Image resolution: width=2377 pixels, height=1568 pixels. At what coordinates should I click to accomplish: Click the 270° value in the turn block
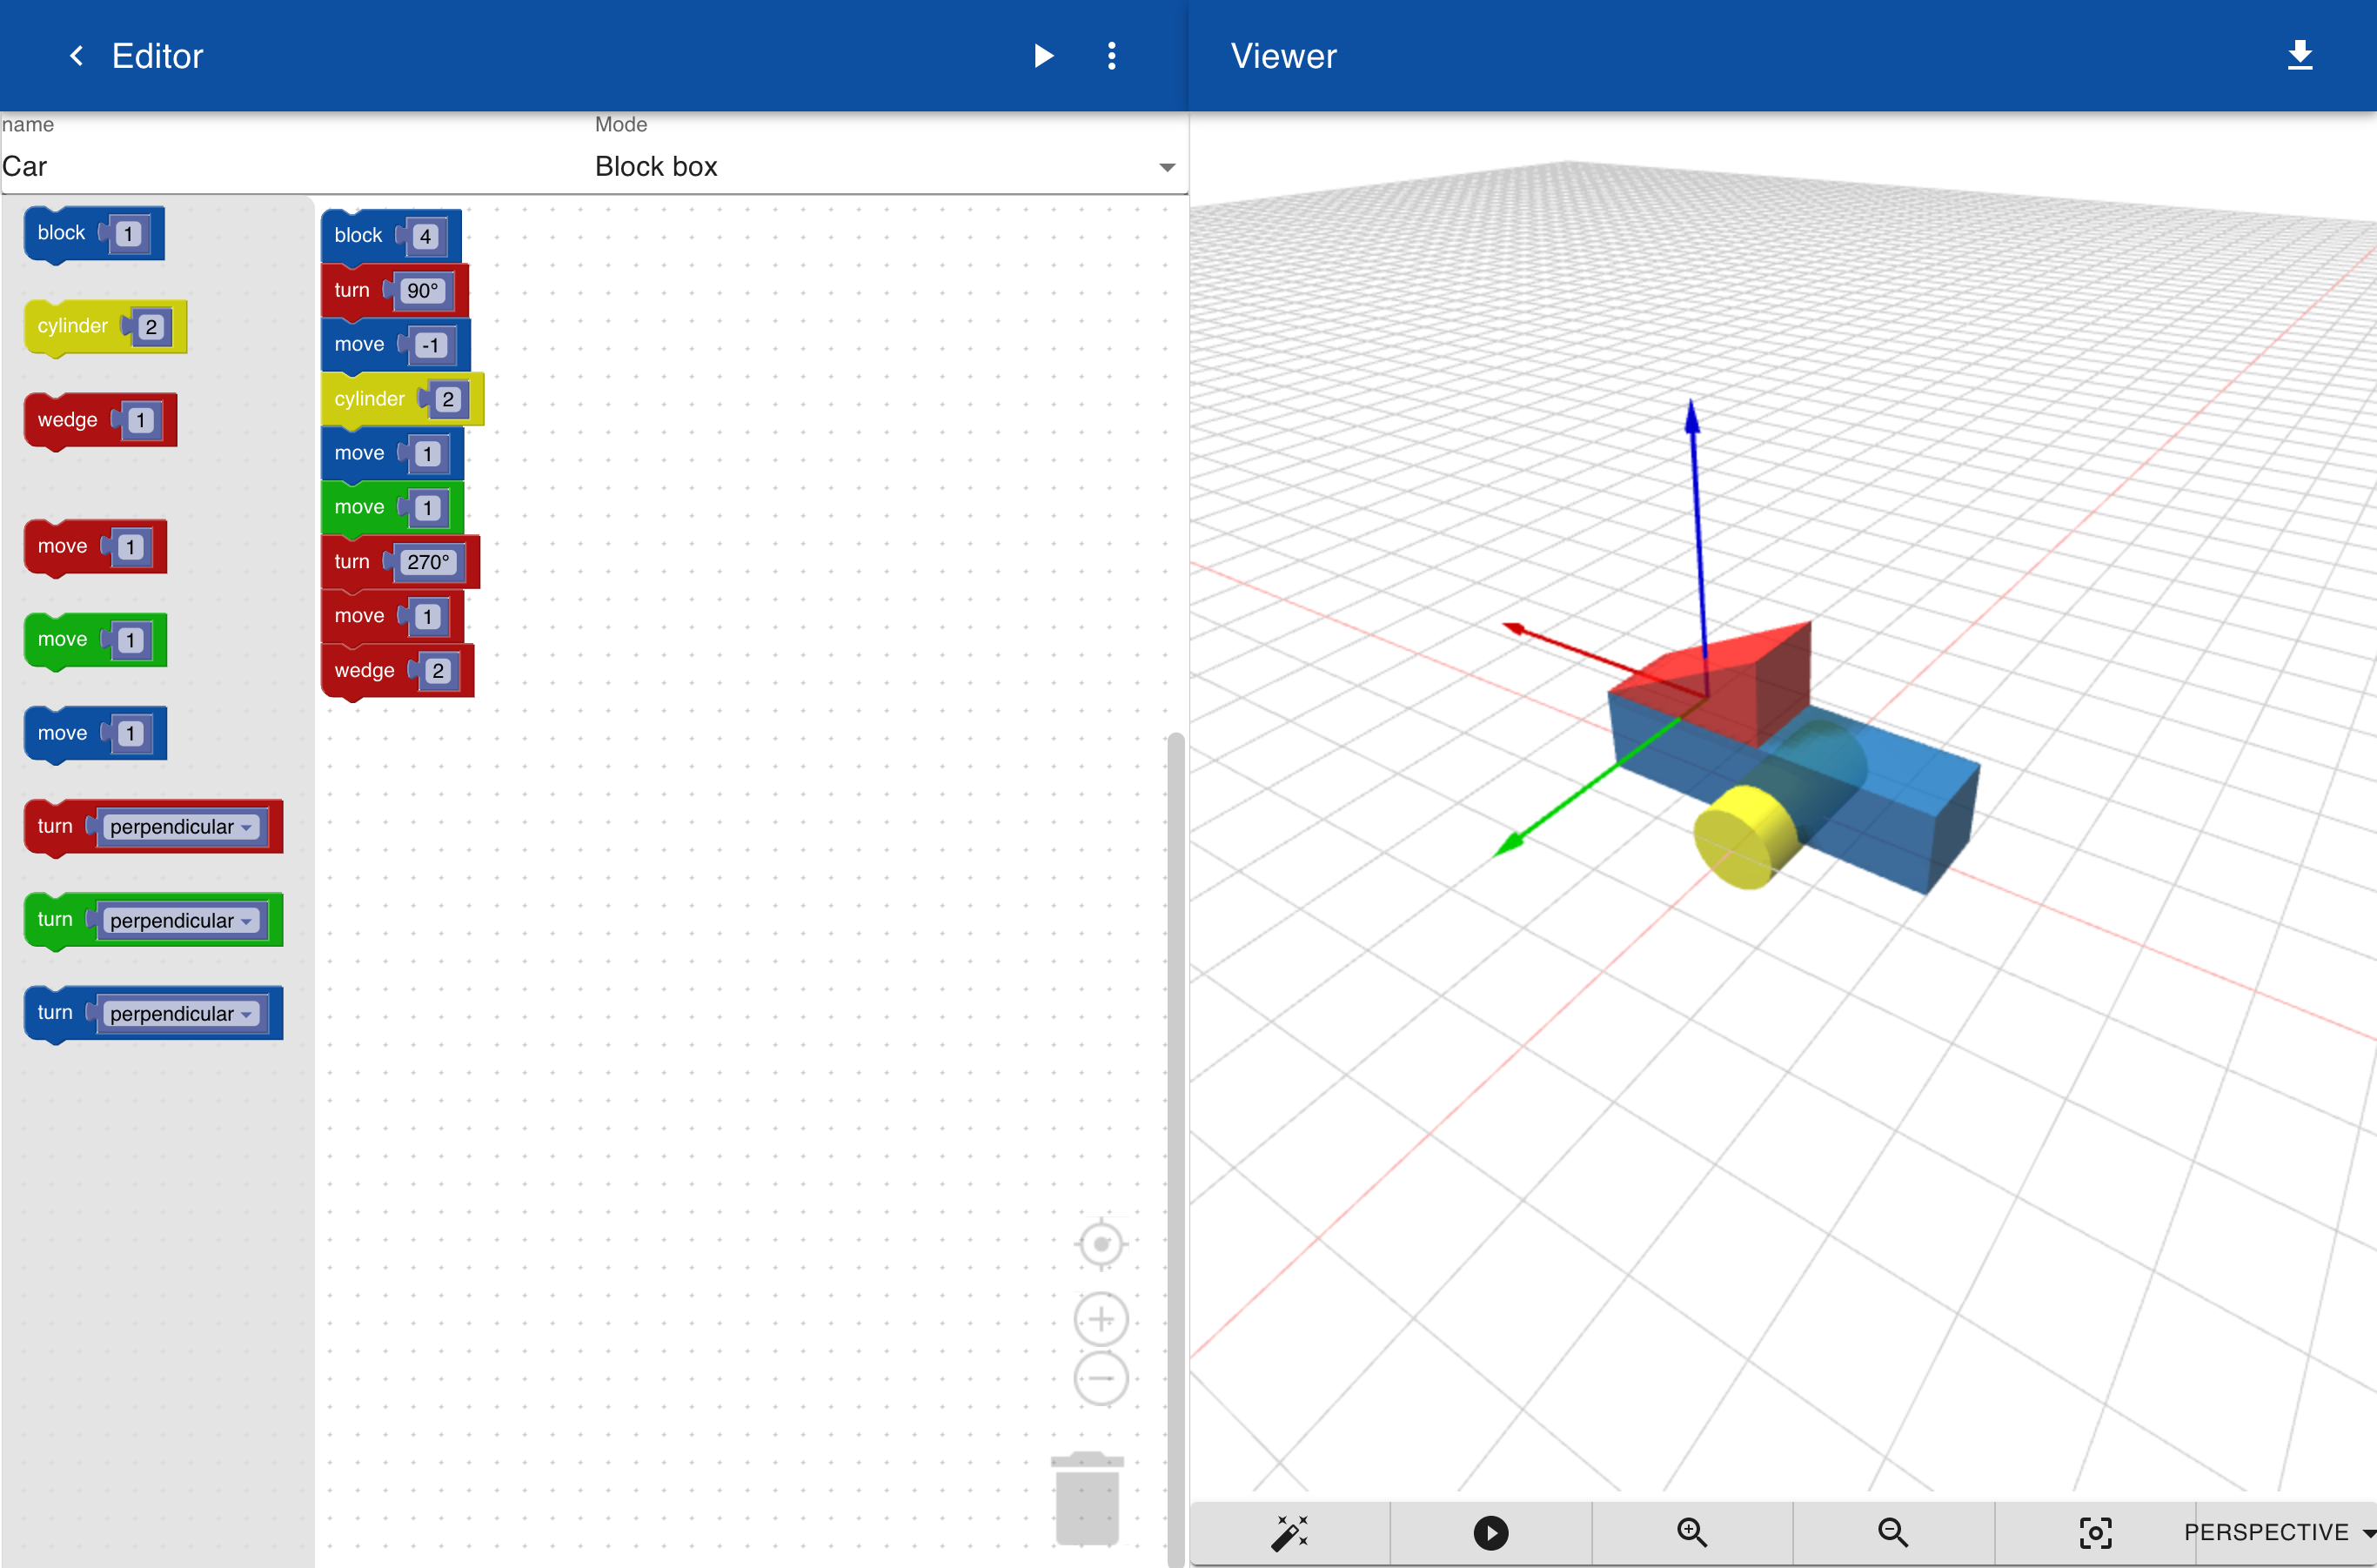coord(428,563)
